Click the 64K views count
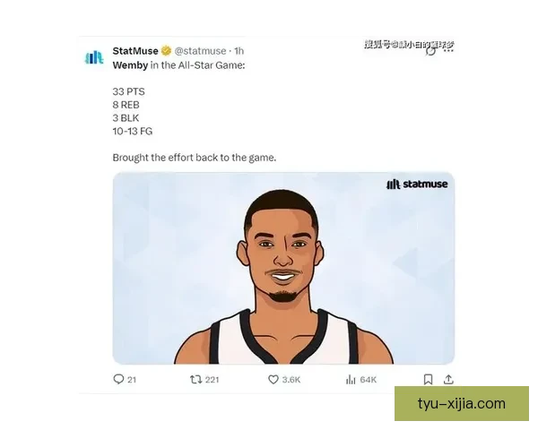This screenshot has height=430, width=538. point(369,380)
